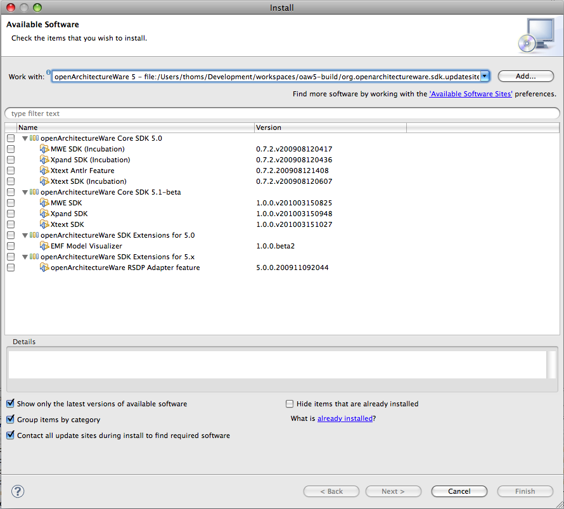The width and height of the screenshot is (564, 509).
Task: Click the category icon of Core SDK 5.1-beta
Action: pos(34,192)
